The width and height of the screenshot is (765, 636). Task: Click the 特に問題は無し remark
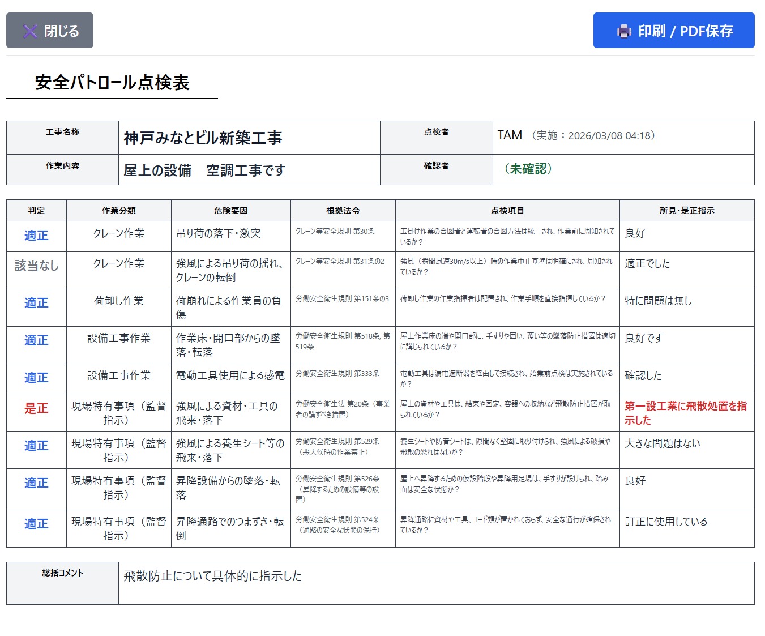pyautogui.click(x=658, y=301)
